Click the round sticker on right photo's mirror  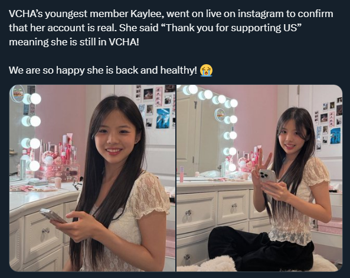[221, 115]
